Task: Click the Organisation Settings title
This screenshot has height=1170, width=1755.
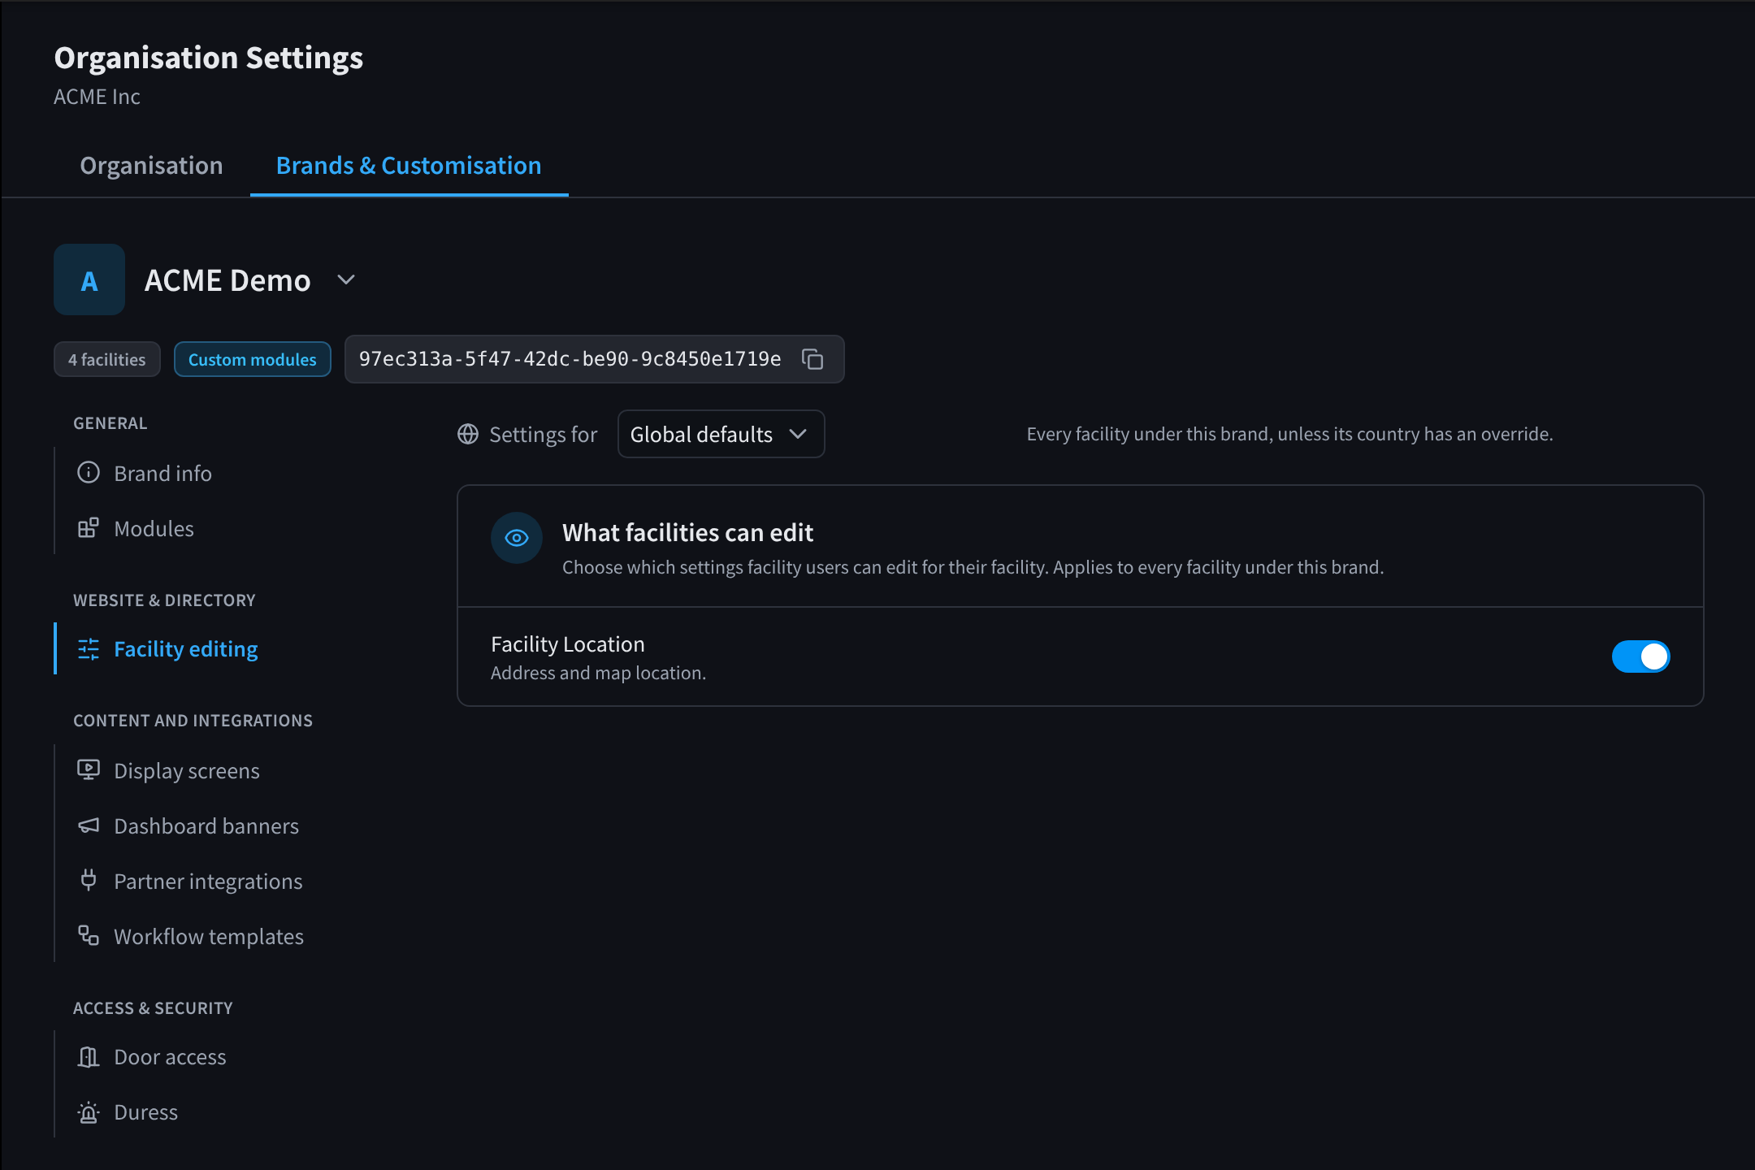Action: pyautogui.click(x=209, y=57)
